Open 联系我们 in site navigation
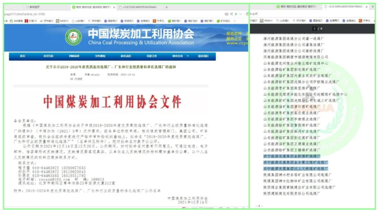Screen dimensions: 378x212 click(x=203, y=56)
